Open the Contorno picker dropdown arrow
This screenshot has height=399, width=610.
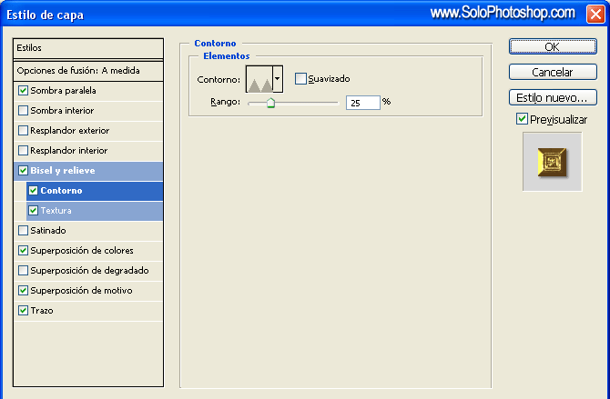pos(278,80)
